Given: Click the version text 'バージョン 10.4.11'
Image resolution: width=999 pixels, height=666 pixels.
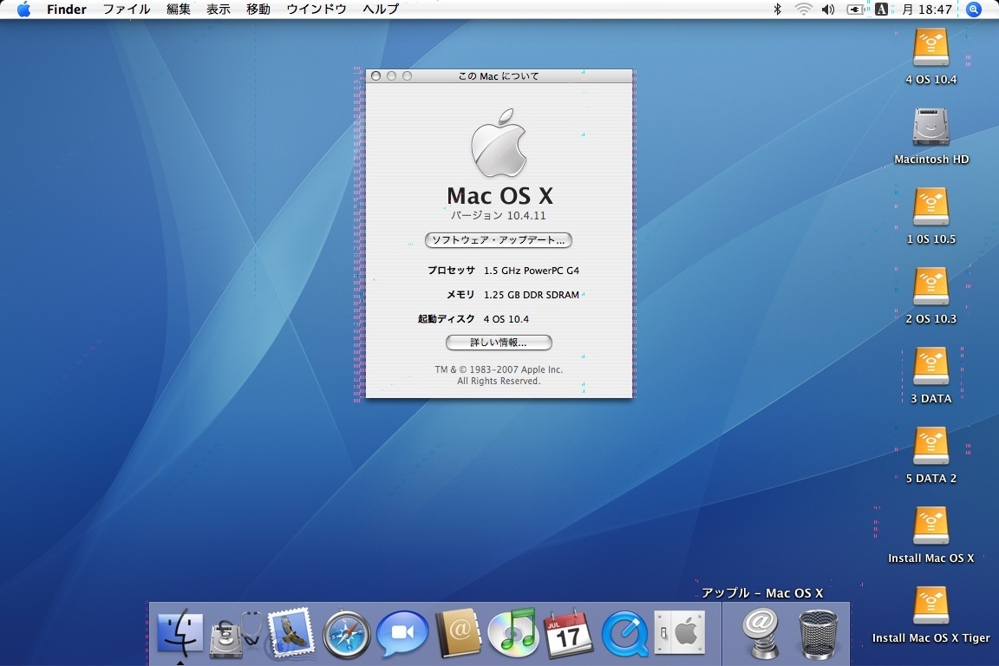Looking at the screenshot, I should 499,215.
